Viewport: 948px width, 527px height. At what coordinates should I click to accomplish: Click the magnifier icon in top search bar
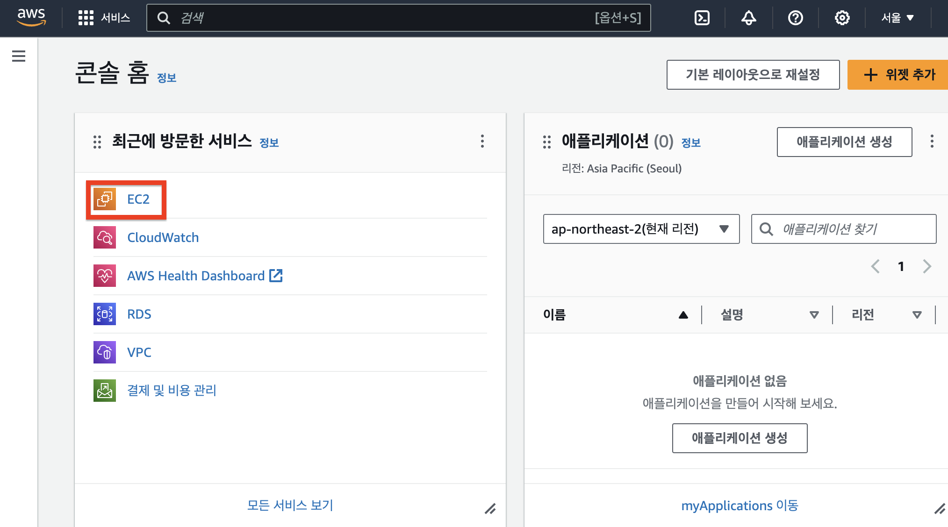click(164, 18)
